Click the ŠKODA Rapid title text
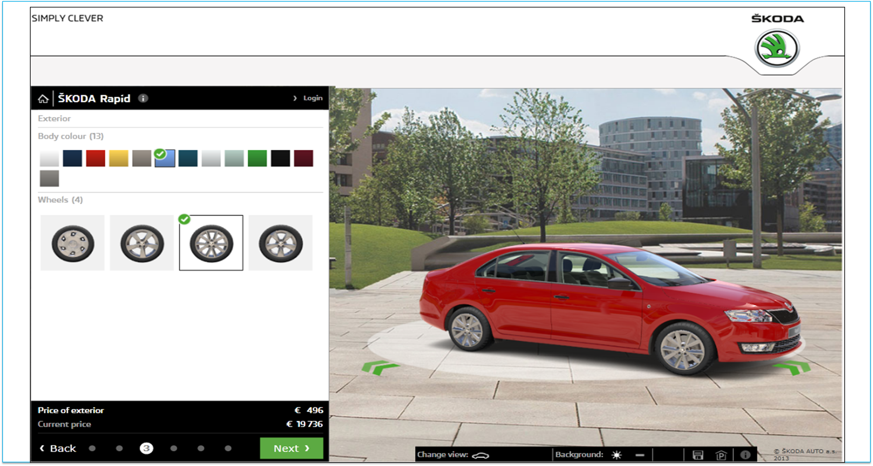Viewport: 873px width, 466px height. (94, 98)
